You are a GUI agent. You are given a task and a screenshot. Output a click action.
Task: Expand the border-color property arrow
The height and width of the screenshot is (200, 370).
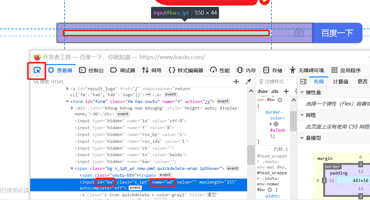271,124
